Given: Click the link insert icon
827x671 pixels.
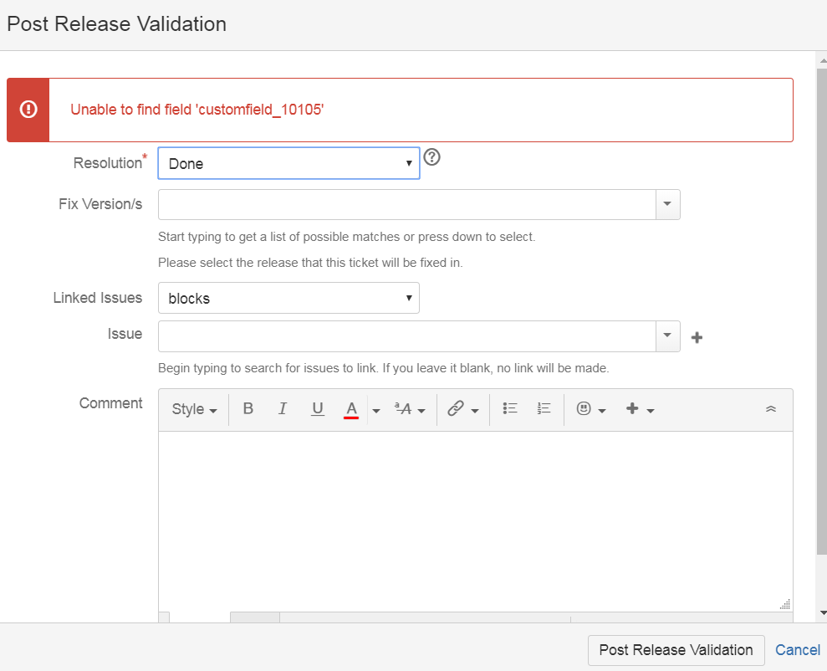Looking at the screenshot, I should pos(462,409).
